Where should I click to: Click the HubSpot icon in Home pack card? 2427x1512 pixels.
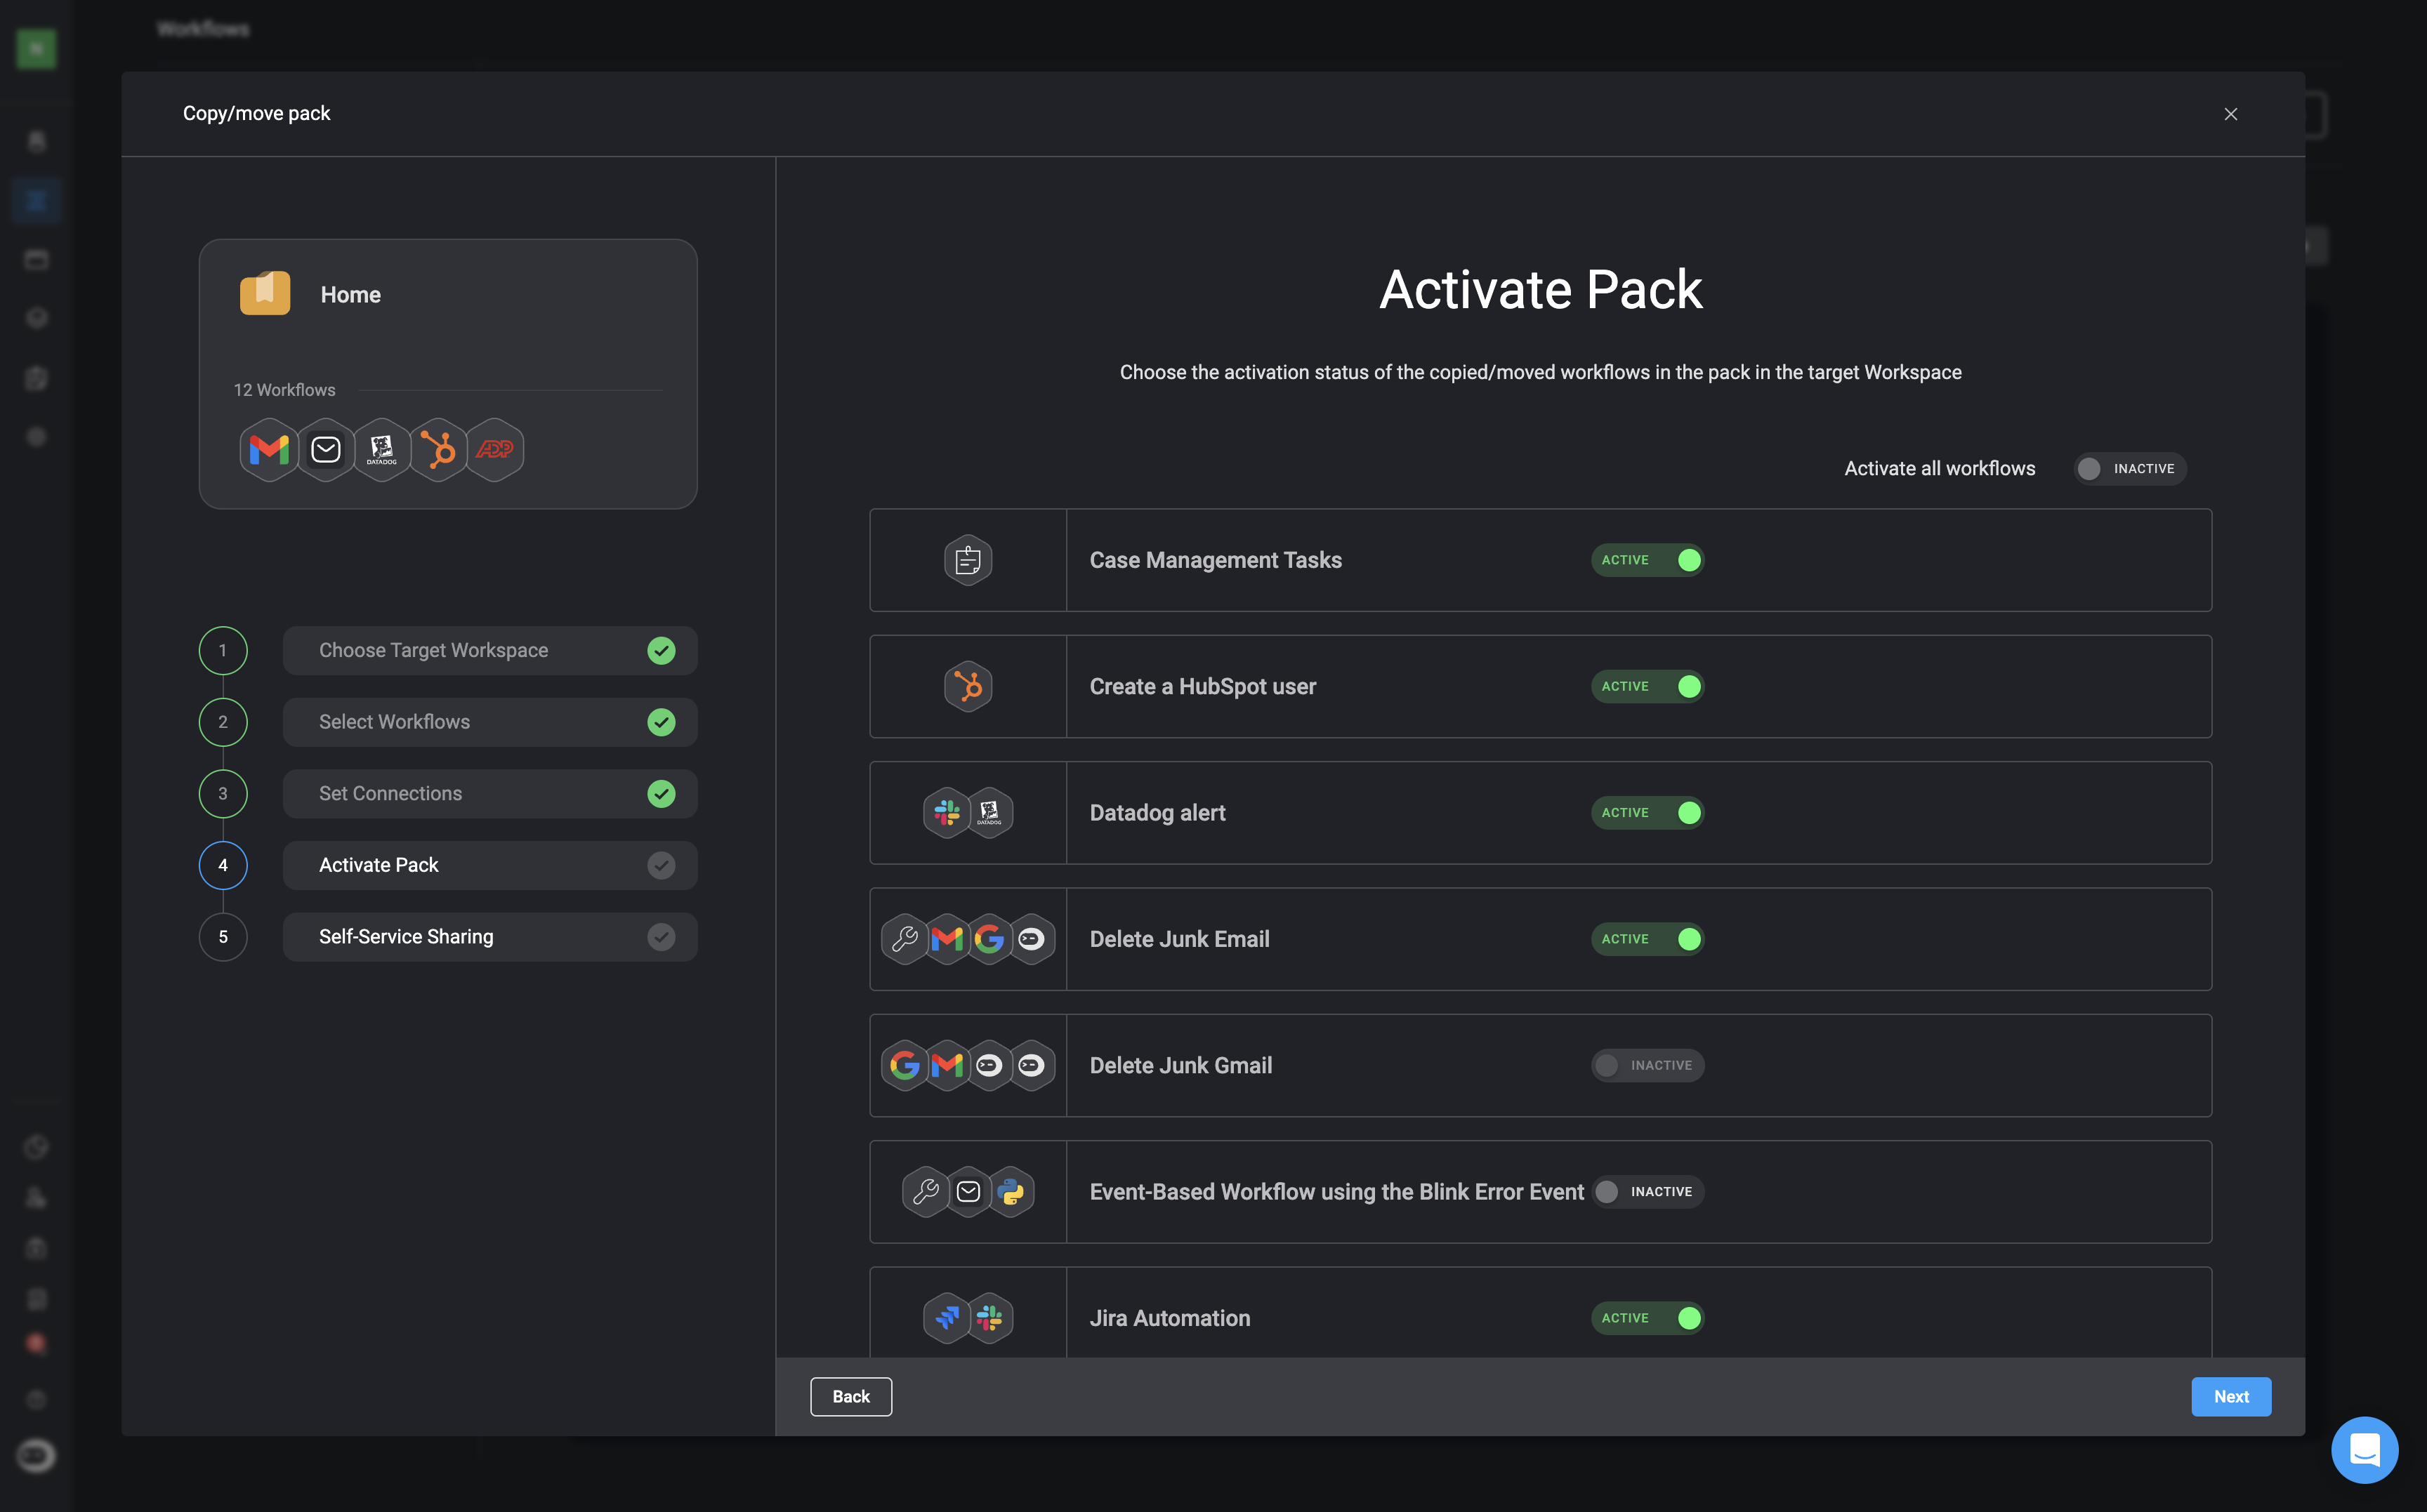438,450
